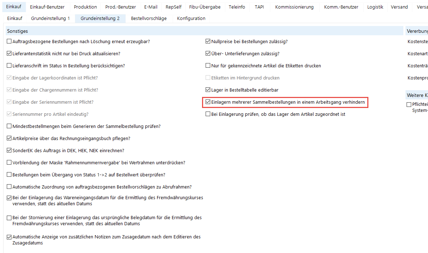The height and width of the screenshot is (253, 428).
Task: Go to the Konfiguration sub-tab
Action: tap(191, 18)
